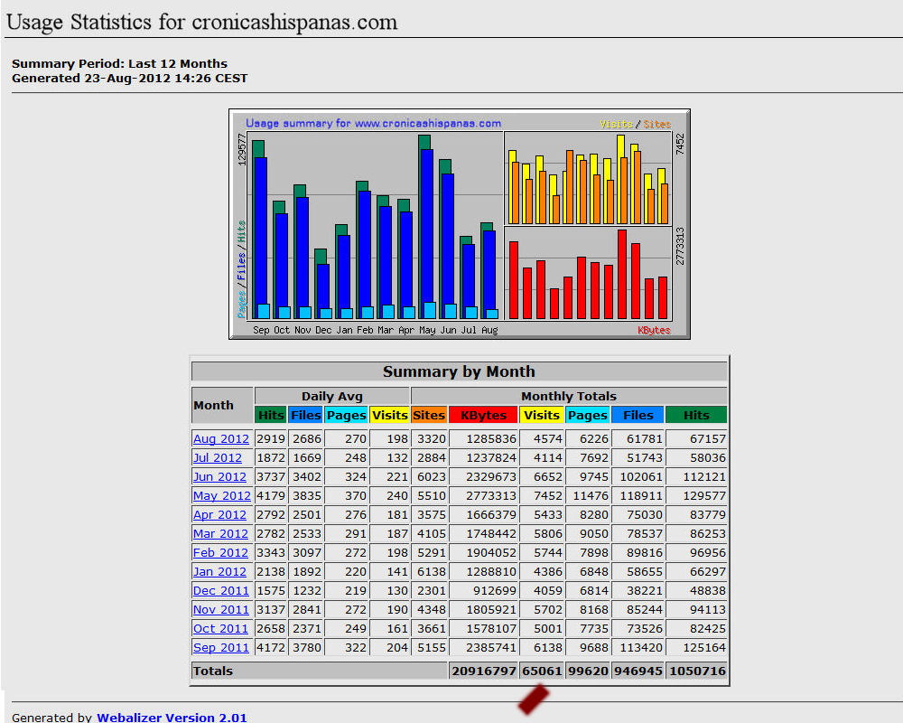The height and width of the screenshot is (723, 903).
Task: Click the green Daily Avg Hits header
Action: tap(270, 415)
